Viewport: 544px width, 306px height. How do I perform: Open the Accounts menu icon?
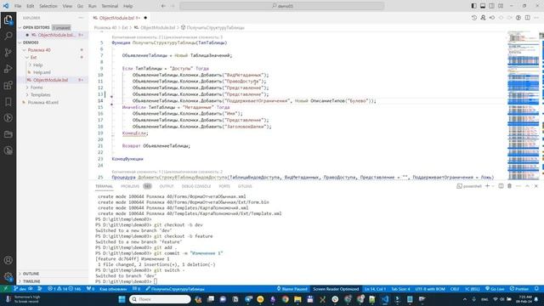coord(8,260)
